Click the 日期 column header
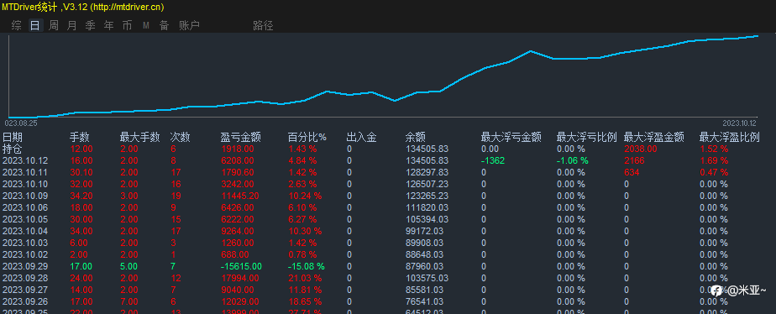This screenshot has width=776, height=314. [x=13, y=137]
